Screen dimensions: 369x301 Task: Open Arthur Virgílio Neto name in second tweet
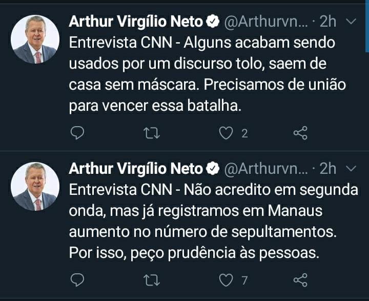136,168
